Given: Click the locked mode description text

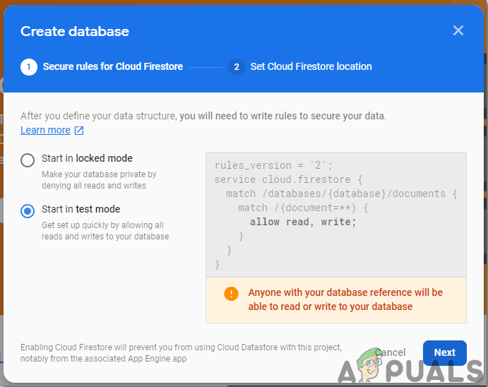Looking at the screenshot, I should pos(99,179).
